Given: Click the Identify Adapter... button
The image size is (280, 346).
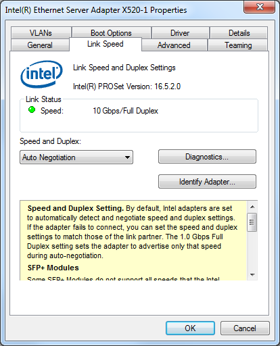Looking at the screenshot, I should [x=207, y=181].
